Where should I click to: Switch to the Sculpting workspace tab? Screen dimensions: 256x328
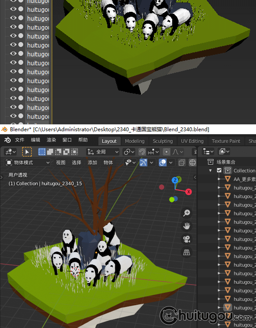point(162,141)
